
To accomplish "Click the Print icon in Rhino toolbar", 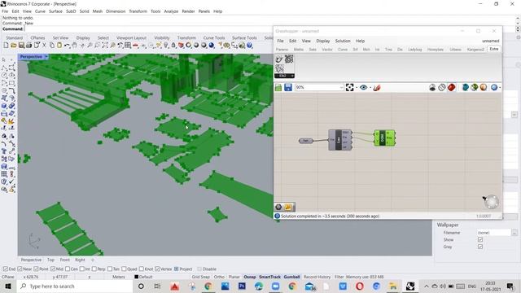I will pyautogui.click(x=29, y=46).
